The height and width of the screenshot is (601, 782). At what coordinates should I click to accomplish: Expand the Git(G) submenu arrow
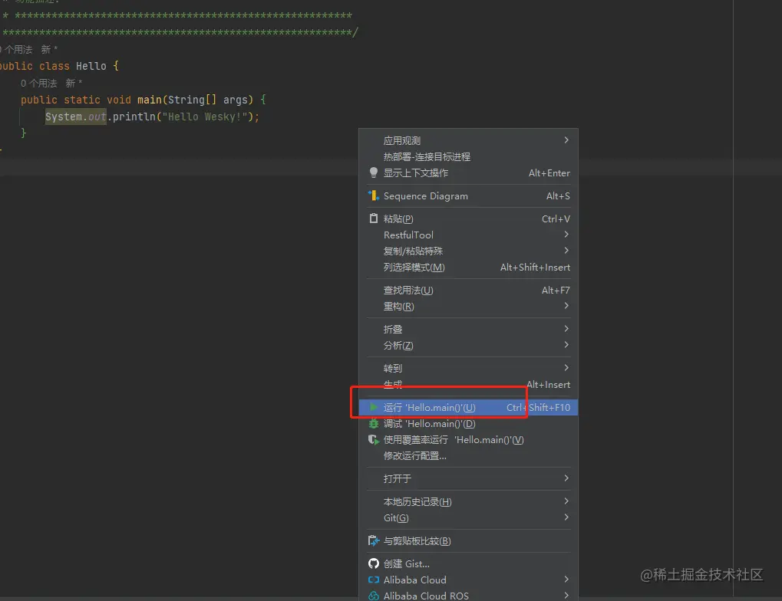(x=566, y=517)
